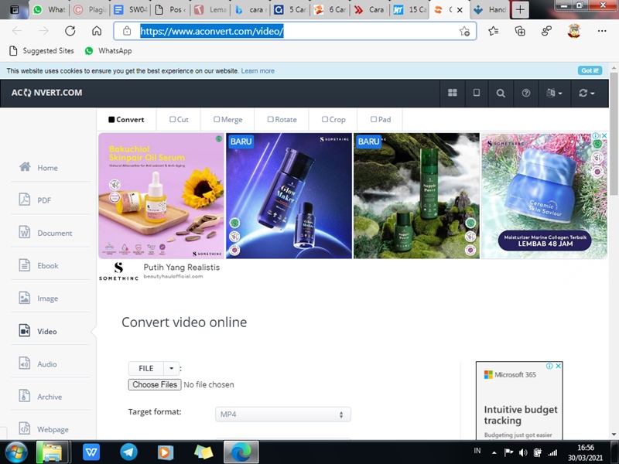The width and height of the screenshot is (619, 464).
Task: Switch to the WhatsApp browser tab
Action: 49,9
